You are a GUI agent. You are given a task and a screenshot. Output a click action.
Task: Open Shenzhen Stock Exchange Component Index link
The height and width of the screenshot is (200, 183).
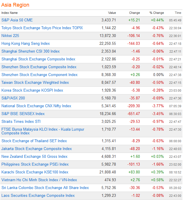[x=39, y=75]
